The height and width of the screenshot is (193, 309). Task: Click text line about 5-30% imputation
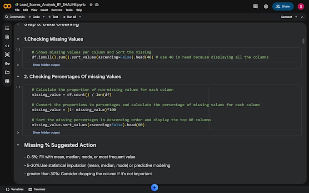click(97, 165)
